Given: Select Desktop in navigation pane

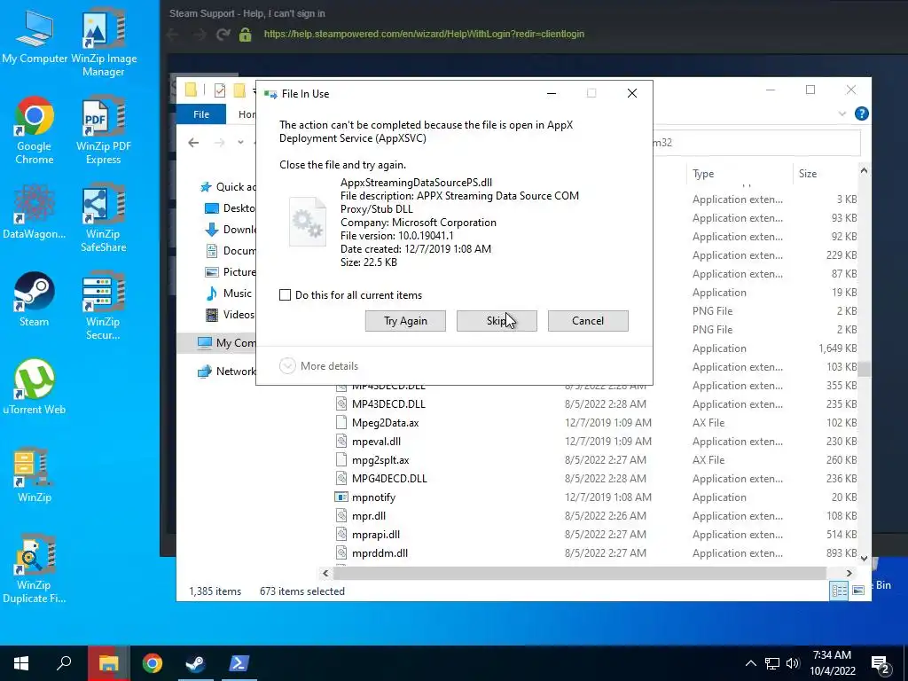Looking at the screenshot, I should click(x=230, y=207).
